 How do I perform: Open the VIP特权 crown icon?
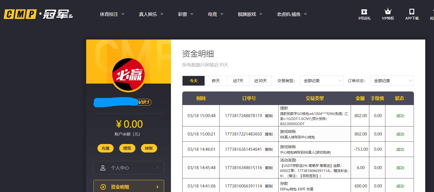(387, 12)
